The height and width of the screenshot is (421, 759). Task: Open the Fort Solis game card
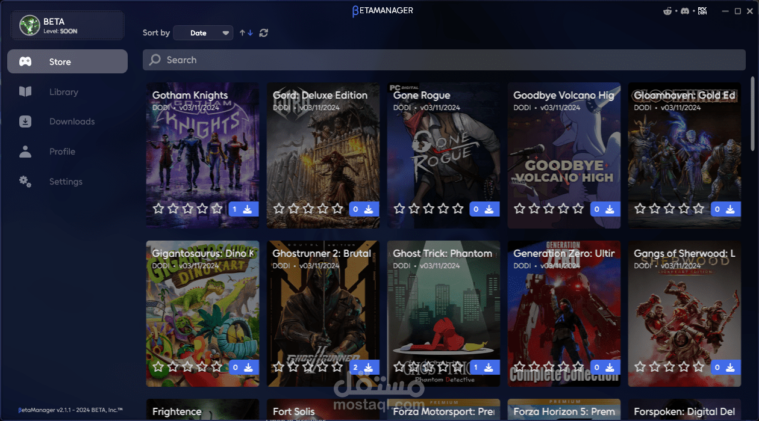[323, 410]
